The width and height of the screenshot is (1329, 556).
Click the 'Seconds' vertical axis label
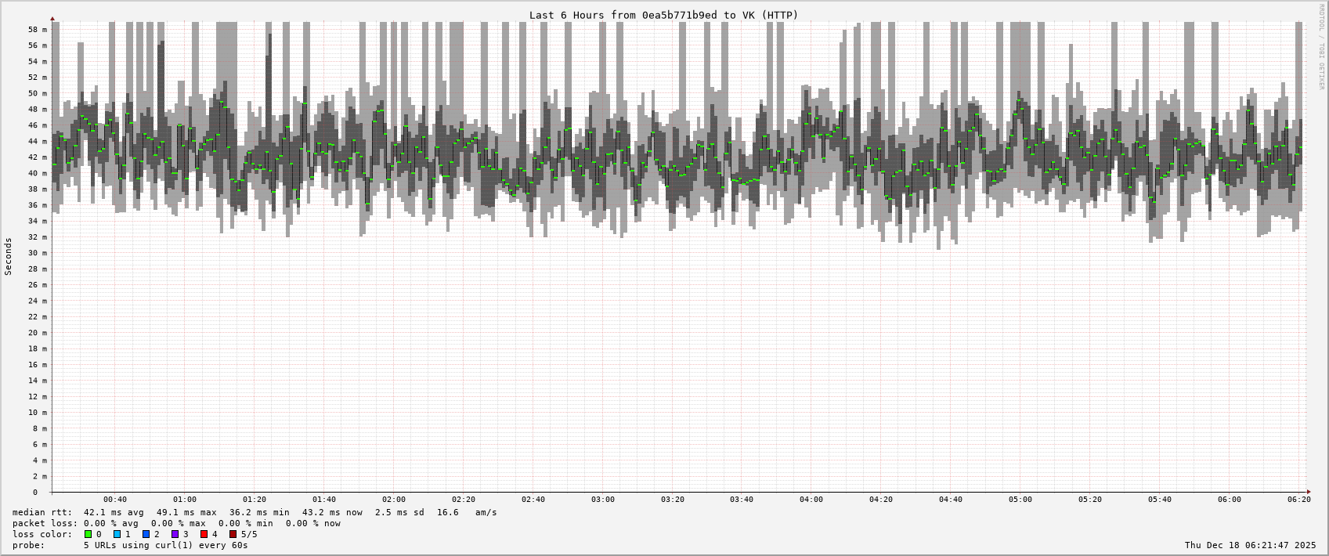click(9, 257)
